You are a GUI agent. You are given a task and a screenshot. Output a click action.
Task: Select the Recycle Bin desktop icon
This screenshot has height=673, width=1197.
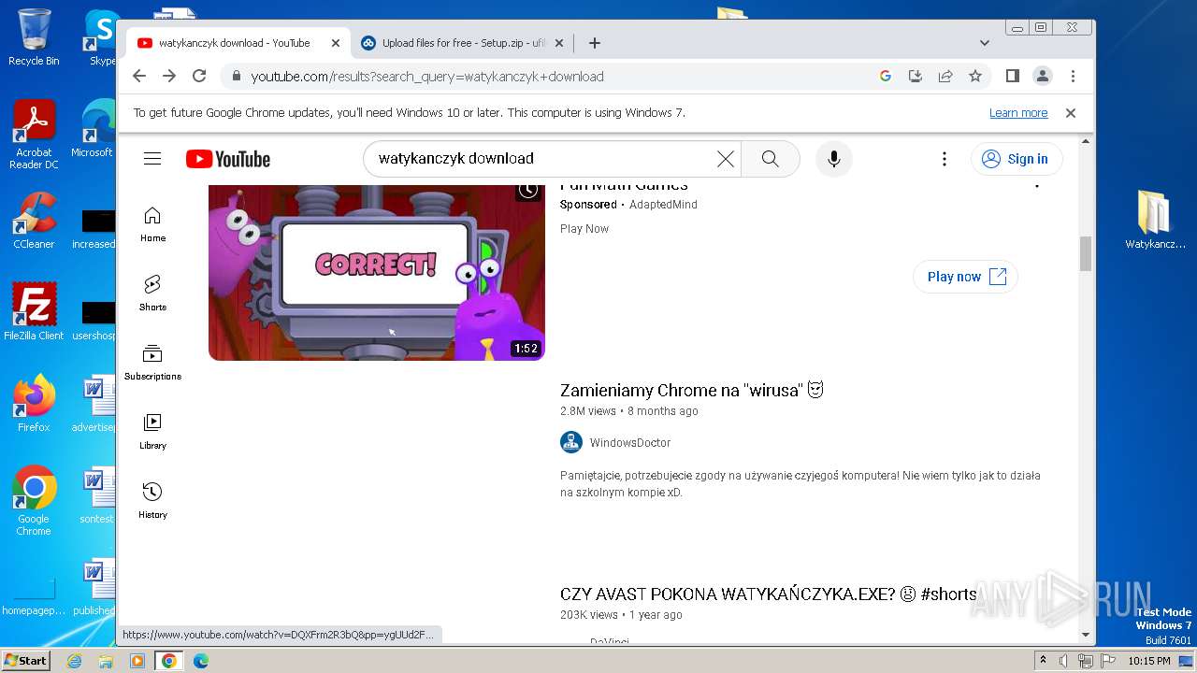[34, 37]
